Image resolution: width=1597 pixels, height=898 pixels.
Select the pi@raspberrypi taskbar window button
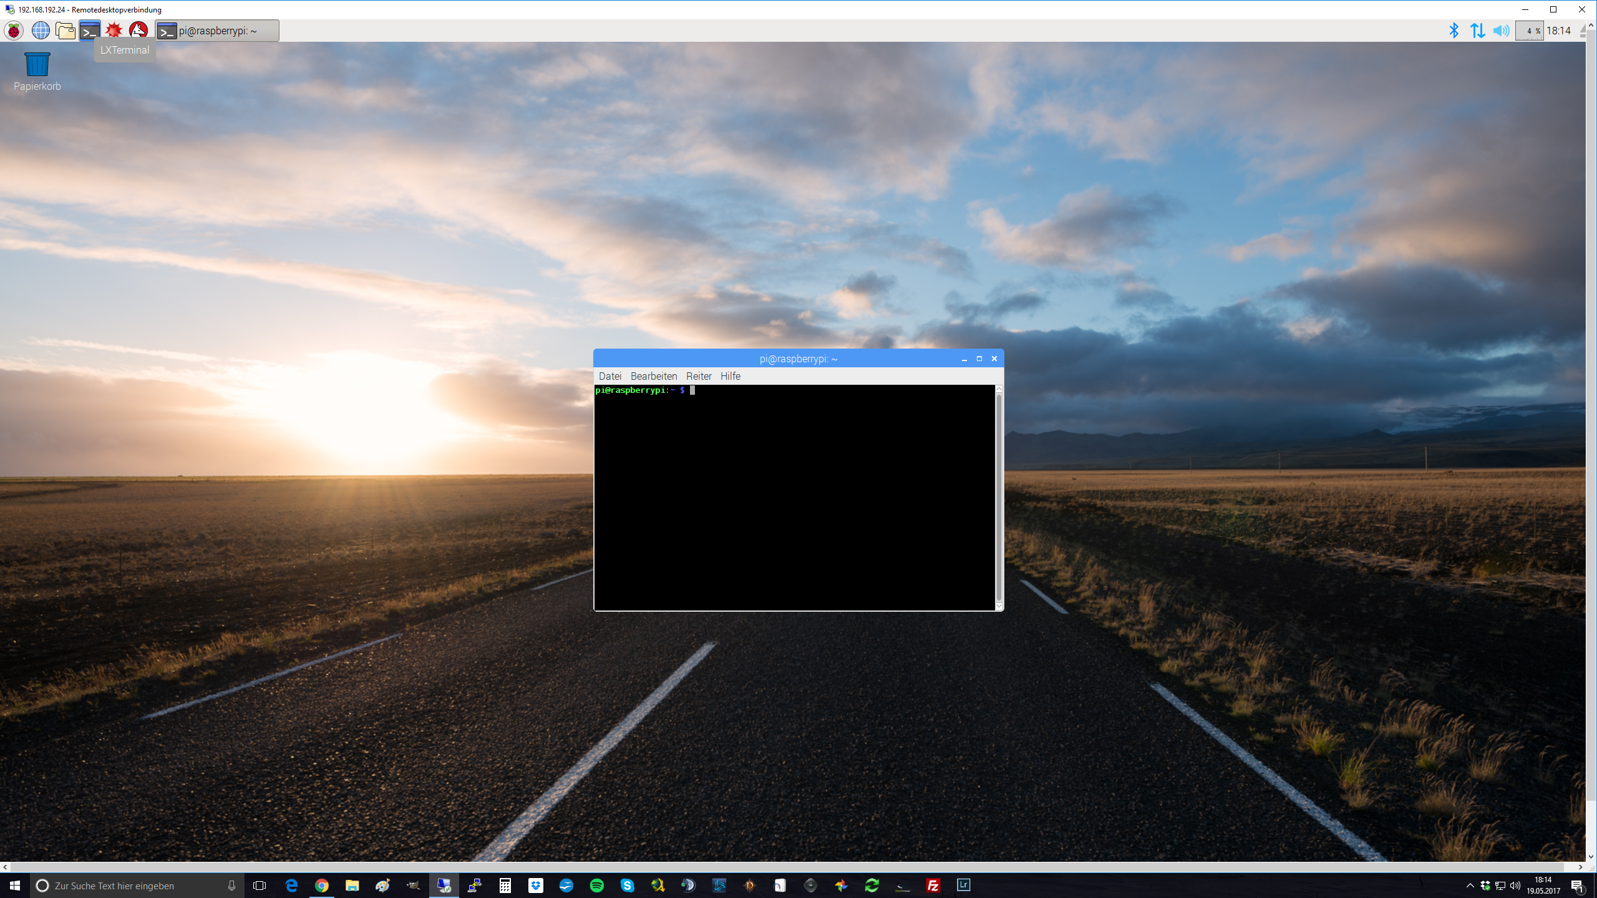coord(217,31)
